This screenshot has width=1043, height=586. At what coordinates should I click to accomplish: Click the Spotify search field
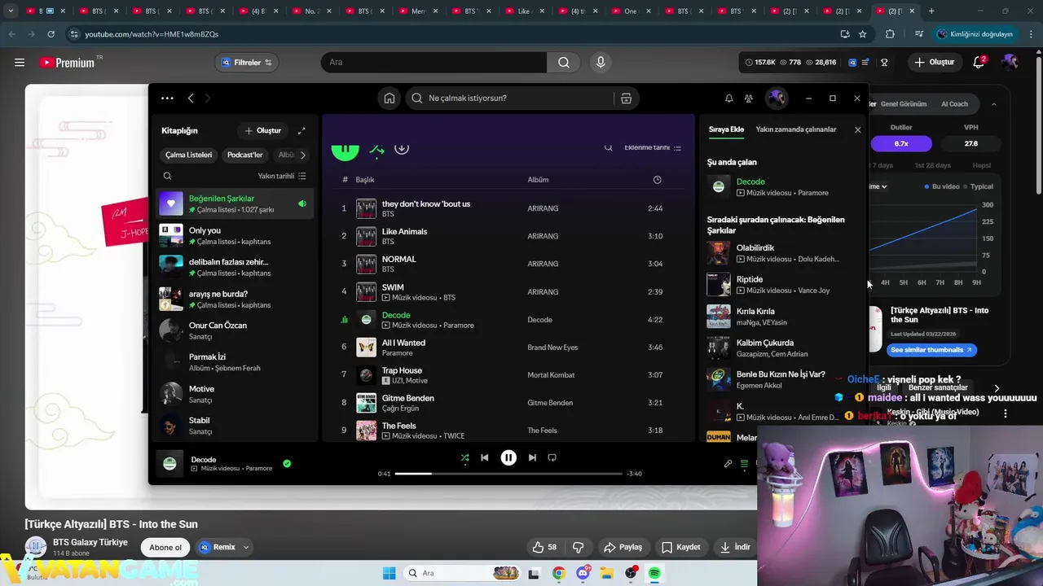509,98
